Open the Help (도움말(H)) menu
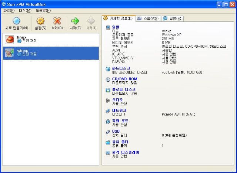This screenshot has width=237, height=173. tap(43, 11)
